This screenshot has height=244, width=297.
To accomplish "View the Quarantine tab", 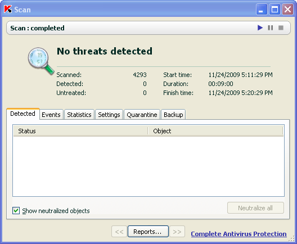I will [142, 115].
